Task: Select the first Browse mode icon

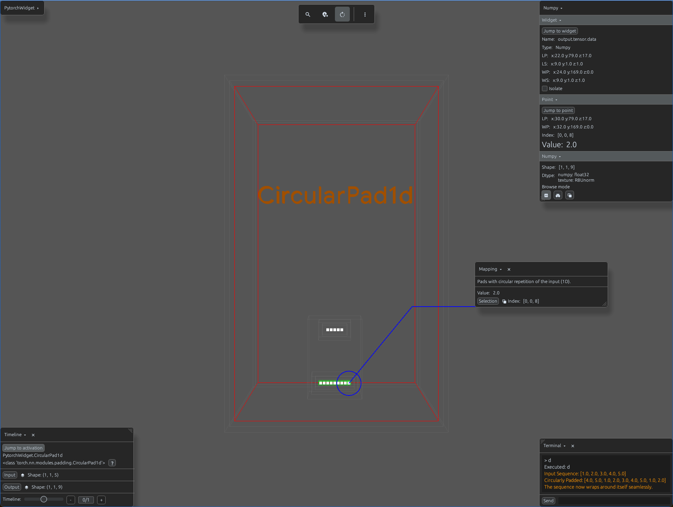Action: 546,195
